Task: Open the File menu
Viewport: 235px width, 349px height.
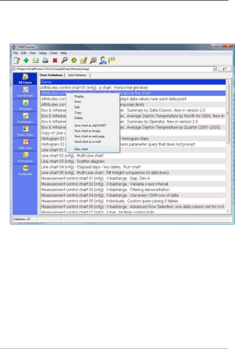Action: point(16,53)
